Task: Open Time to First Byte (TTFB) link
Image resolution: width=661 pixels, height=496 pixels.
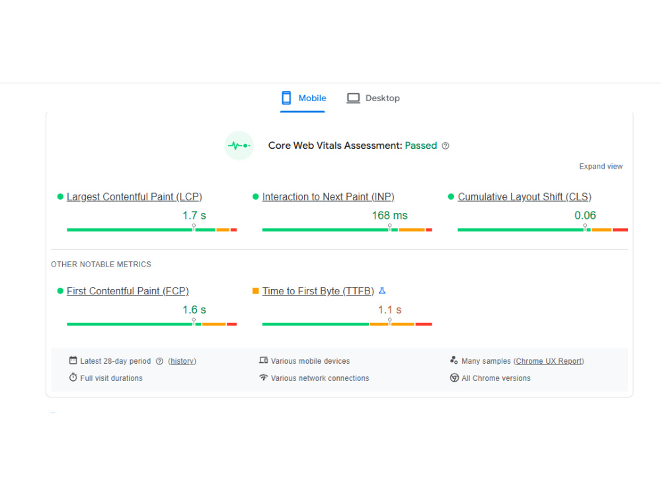Action: coord(318,291)
